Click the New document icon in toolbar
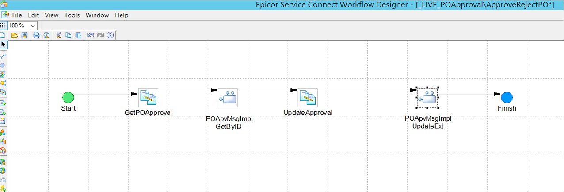 point(3,35)
